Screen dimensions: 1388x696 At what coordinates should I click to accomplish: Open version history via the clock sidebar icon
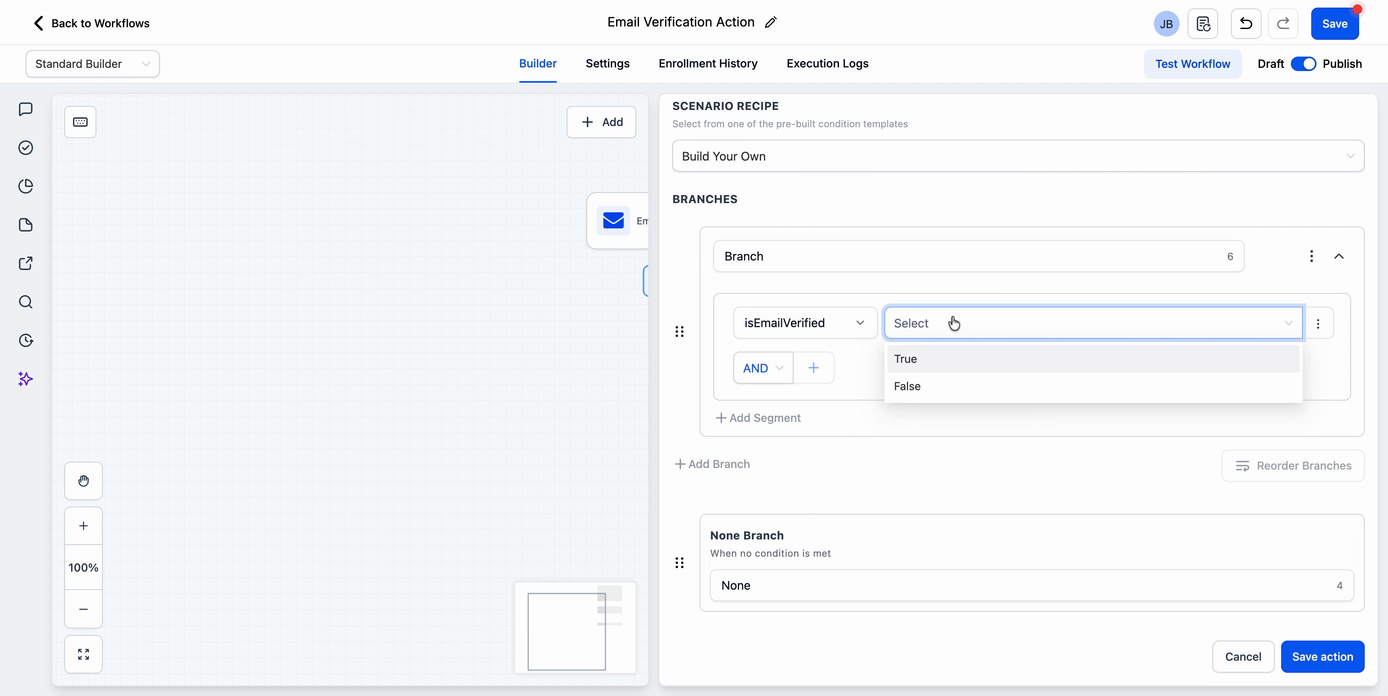[25, 340]
